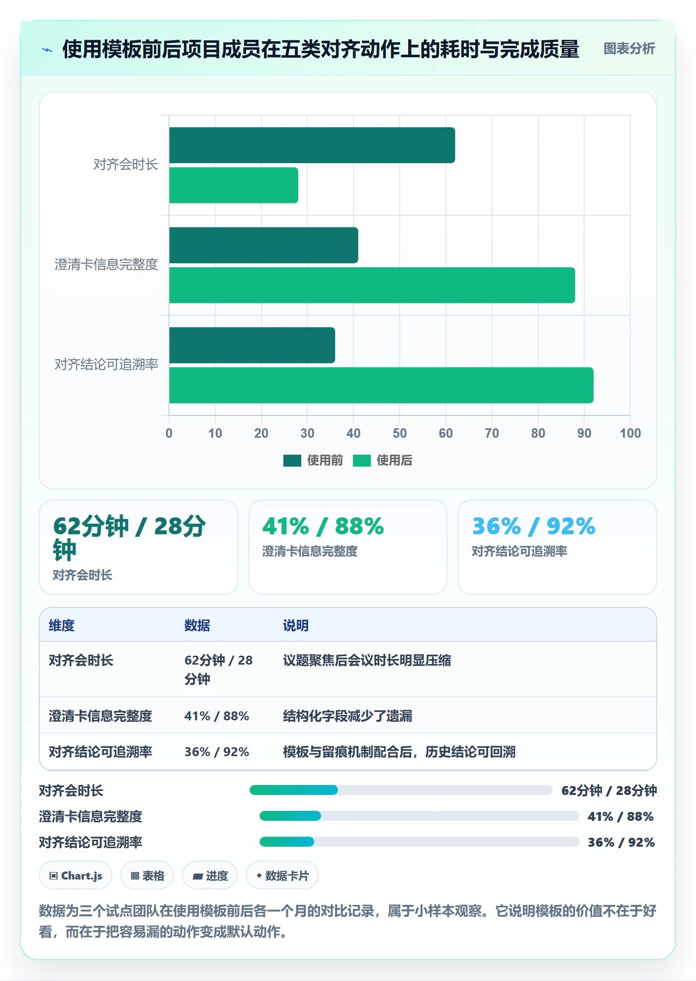The width and height of the screenshot is (696, 981).
Task: Click the dark 使用前 bar for 澄清卡信息完整度
Action: point(263,245)
